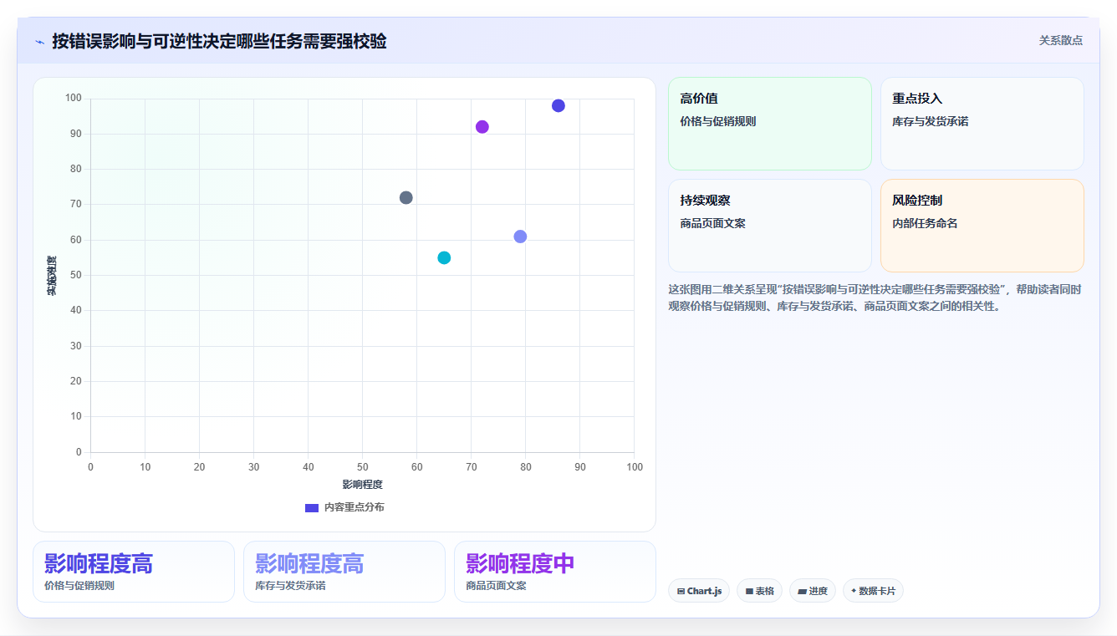The image size is (1117, 636).
Task: Click the 关系散点 label in the header
Action: click(1060, 40)
